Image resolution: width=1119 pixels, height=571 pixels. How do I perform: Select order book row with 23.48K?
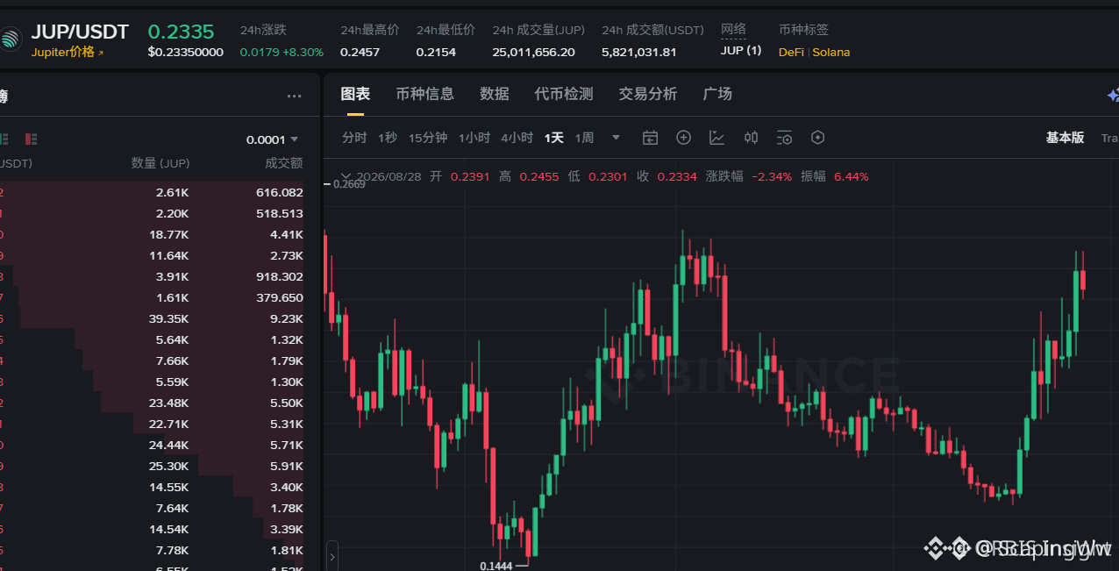(152, 403)
